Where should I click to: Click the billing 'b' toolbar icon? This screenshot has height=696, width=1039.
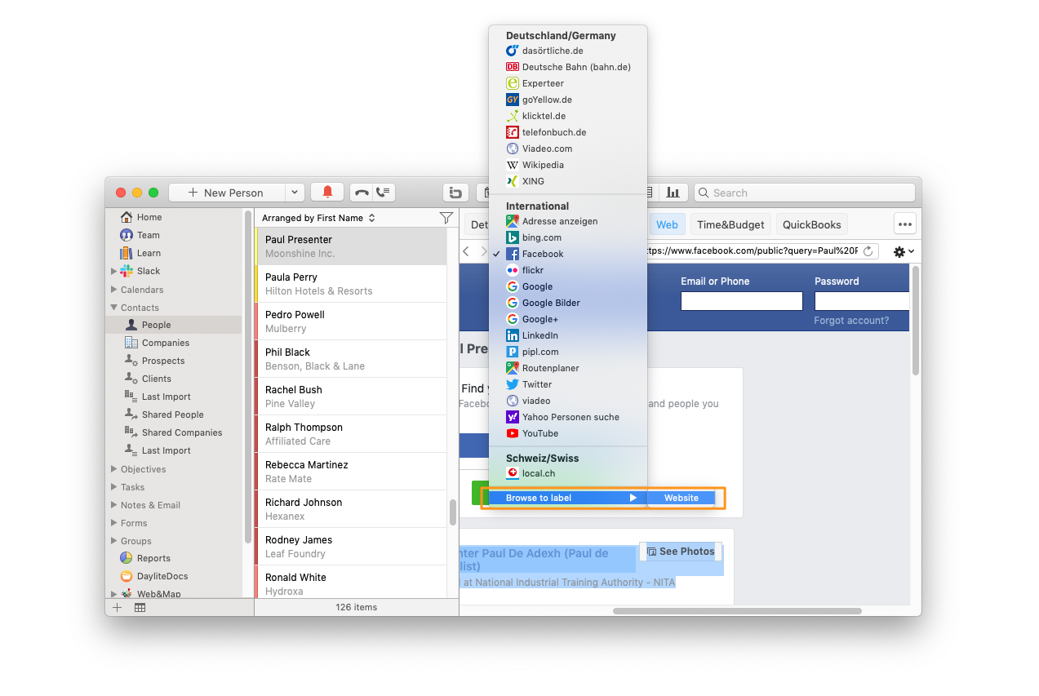coord(455,193)
